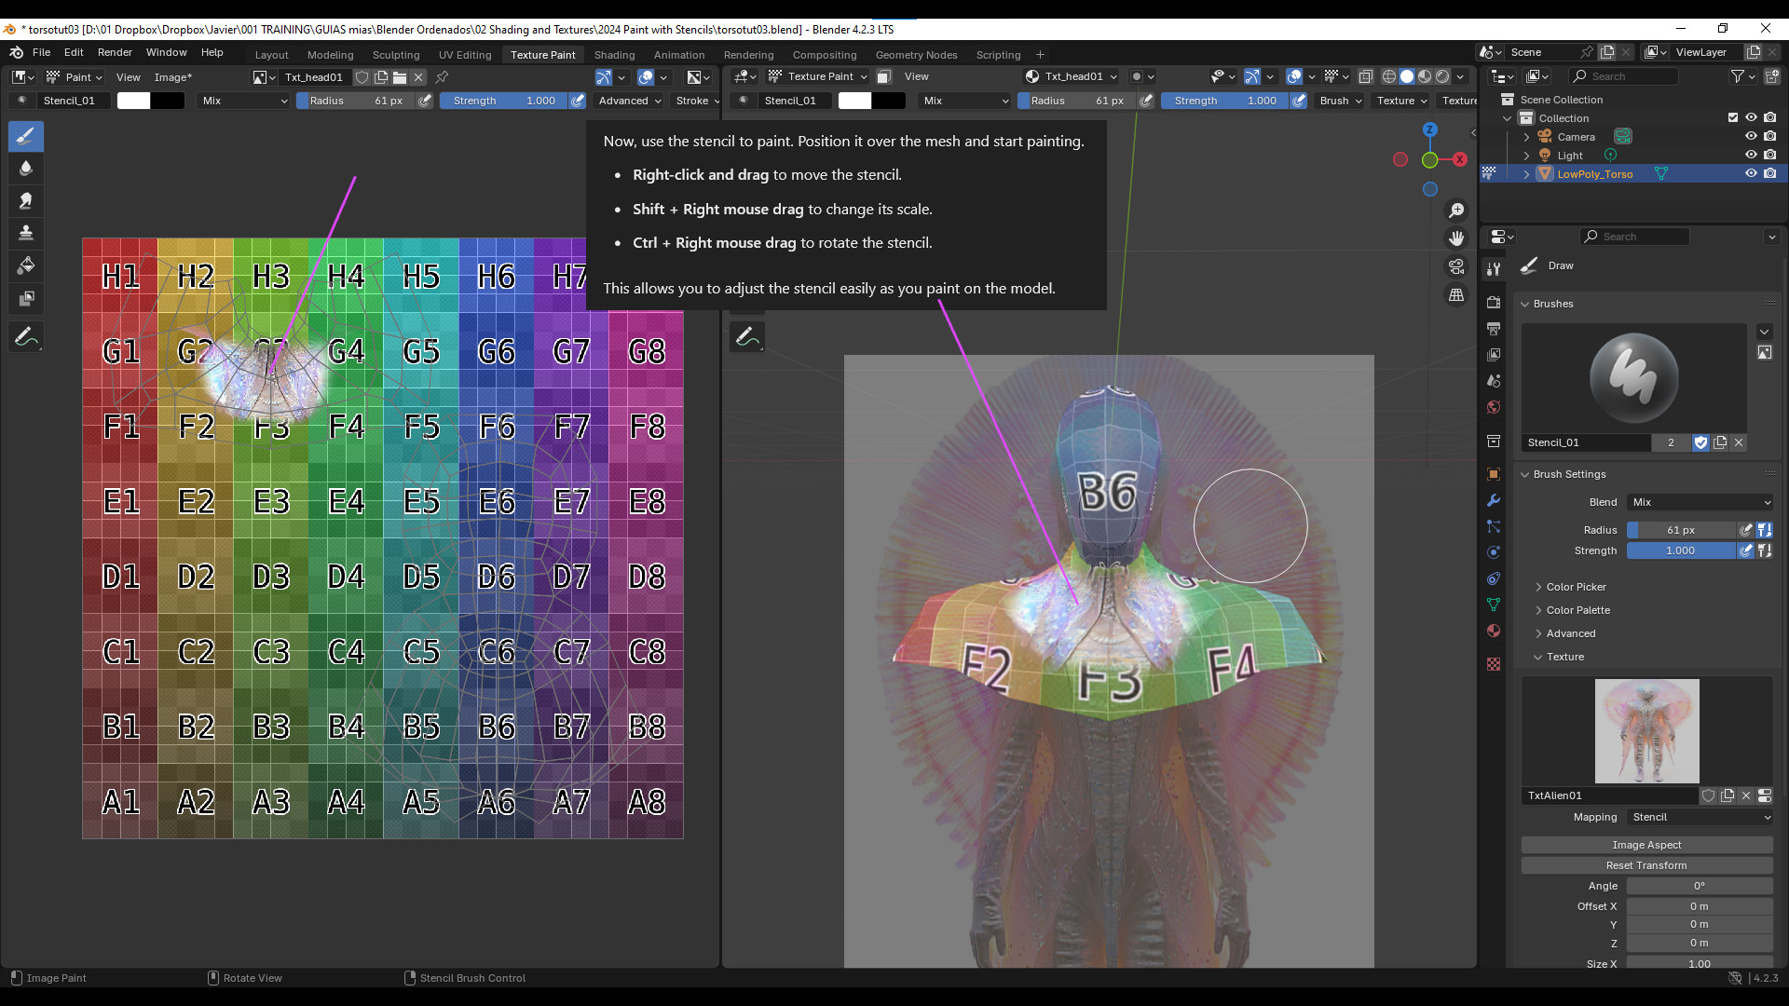
Task: Switch perspective/orthographic grid icon in viewport
Action: coord(1456,294)
